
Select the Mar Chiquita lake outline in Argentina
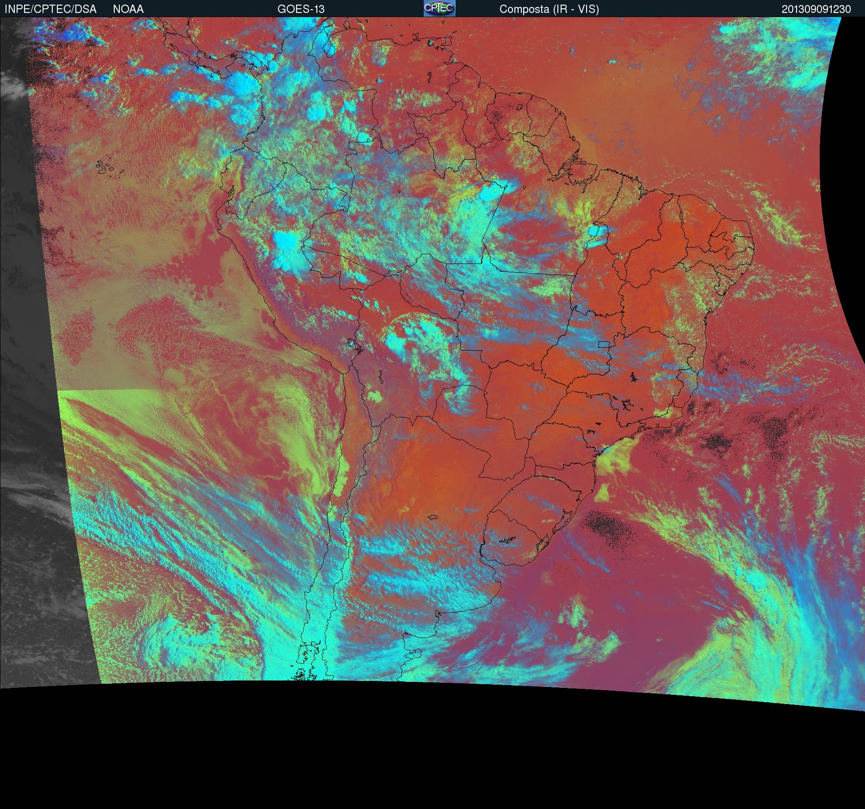(x=433, y=518)
